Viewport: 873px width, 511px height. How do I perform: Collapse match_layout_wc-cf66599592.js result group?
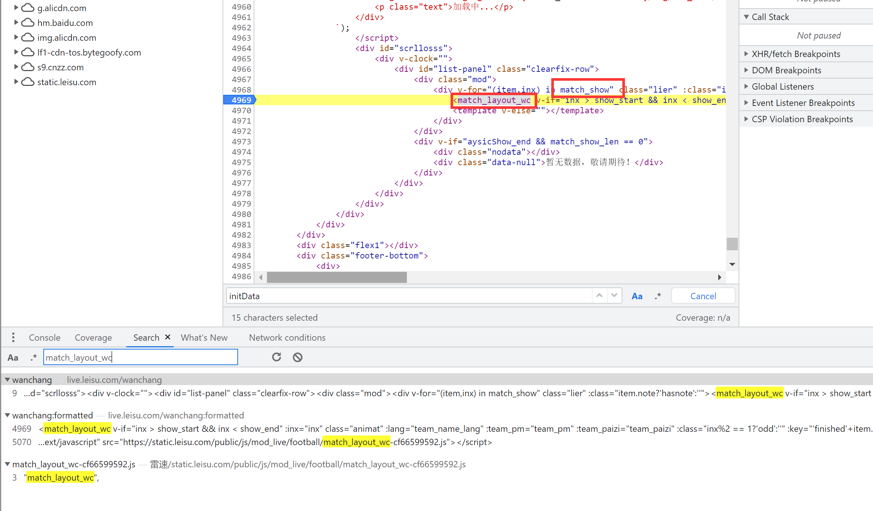point(7,464)
